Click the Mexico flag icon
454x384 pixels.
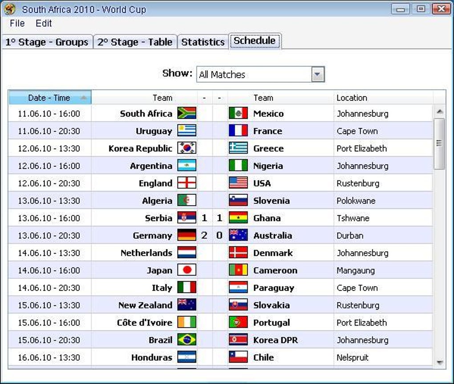238,113
